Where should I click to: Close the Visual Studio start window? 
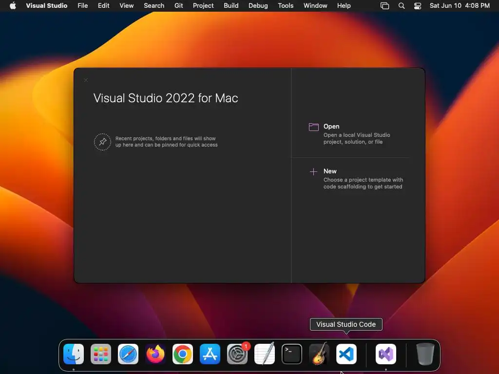coord(86,80)
